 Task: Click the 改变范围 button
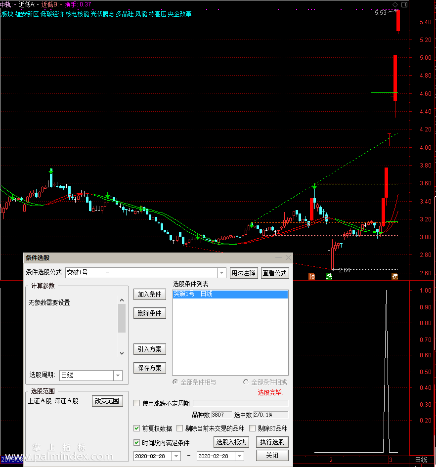click(107, 401)
